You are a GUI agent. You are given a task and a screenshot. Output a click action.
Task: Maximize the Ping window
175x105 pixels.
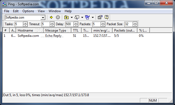click(156, 3)
